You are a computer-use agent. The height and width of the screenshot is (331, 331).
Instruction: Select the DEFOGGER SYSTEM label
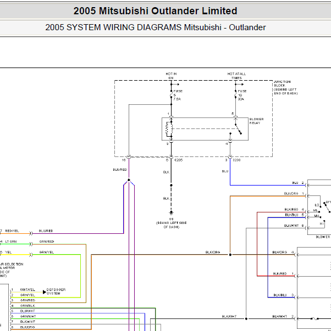click(x=56, y=291)
